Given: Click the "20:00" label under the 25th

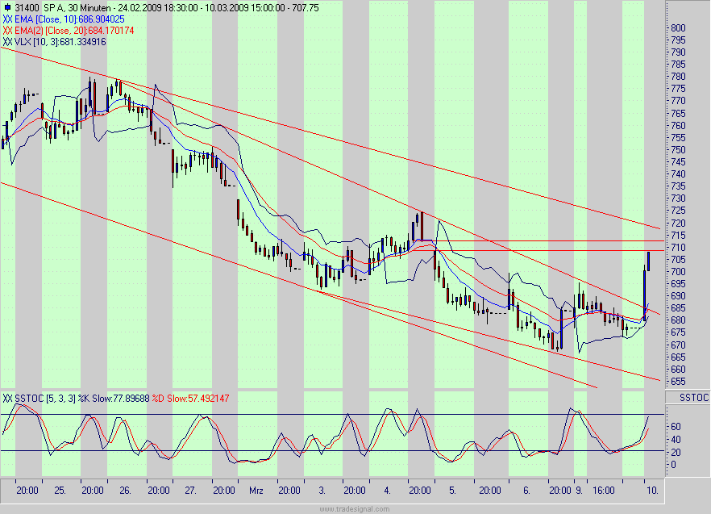Looking at the screenshot, I should coord(91,490).
